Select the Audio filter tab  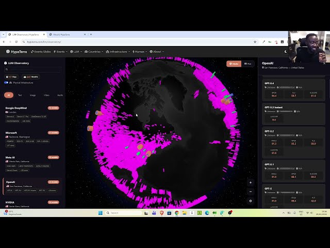coord(60,95)
